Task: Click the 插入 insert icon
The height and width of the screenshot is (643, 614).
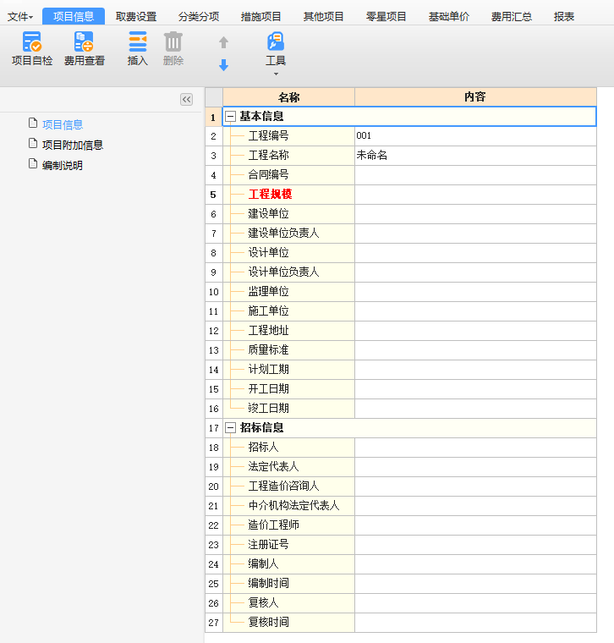Action: click(x=137, y=41)
